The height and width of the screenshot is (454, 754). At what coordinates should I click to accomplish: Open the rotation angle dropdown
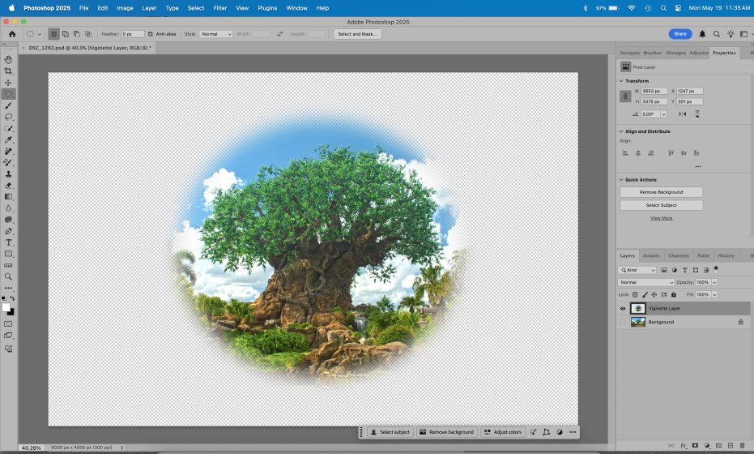pos(663,114)
